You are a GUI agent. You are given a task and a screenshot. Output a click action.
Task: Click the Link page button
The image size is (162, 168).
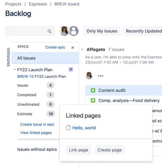[79, 150]
